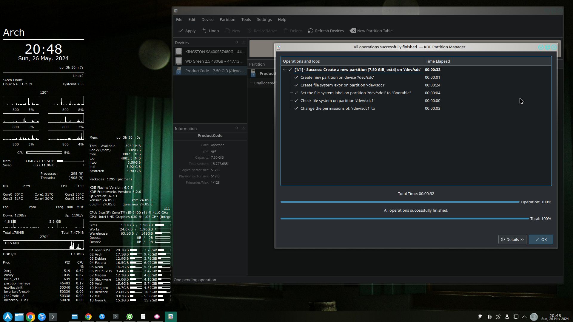The height and width of the screenshot is (322, 573).
Task: Select the WD Green 2.5 480GB drive
Action: 210,61
